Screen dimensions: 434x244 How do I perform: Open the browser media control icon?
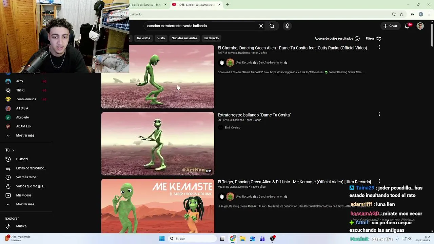(413, 14)
